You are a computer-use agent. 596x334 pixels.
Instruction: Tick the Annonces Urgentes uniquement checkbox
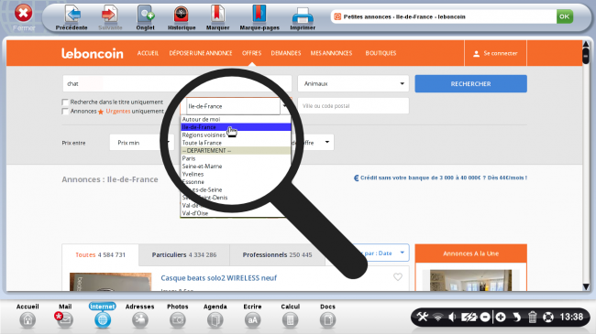(x=65, y=112)
